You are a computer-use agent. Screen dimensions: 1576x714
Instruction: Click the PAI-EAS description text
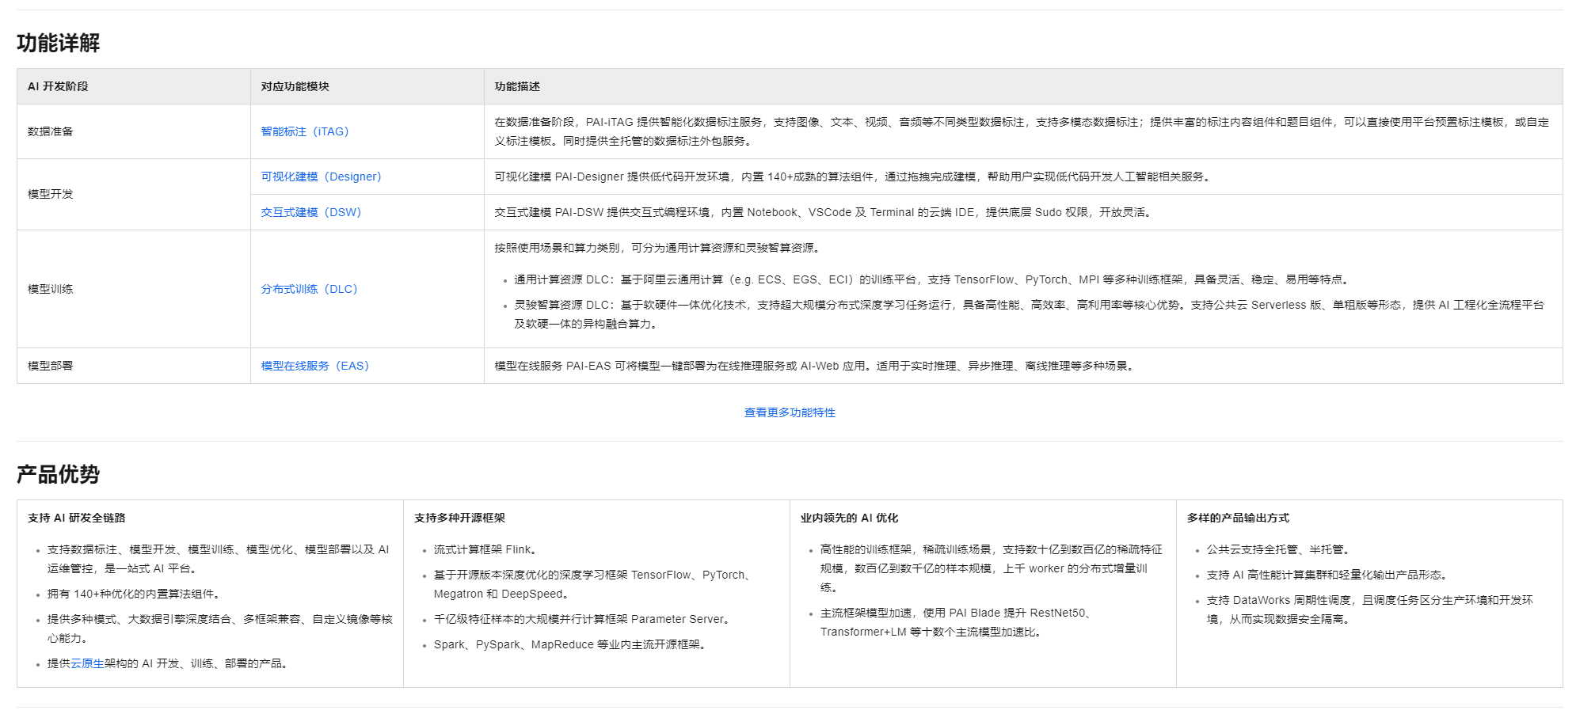pos(816,366)
